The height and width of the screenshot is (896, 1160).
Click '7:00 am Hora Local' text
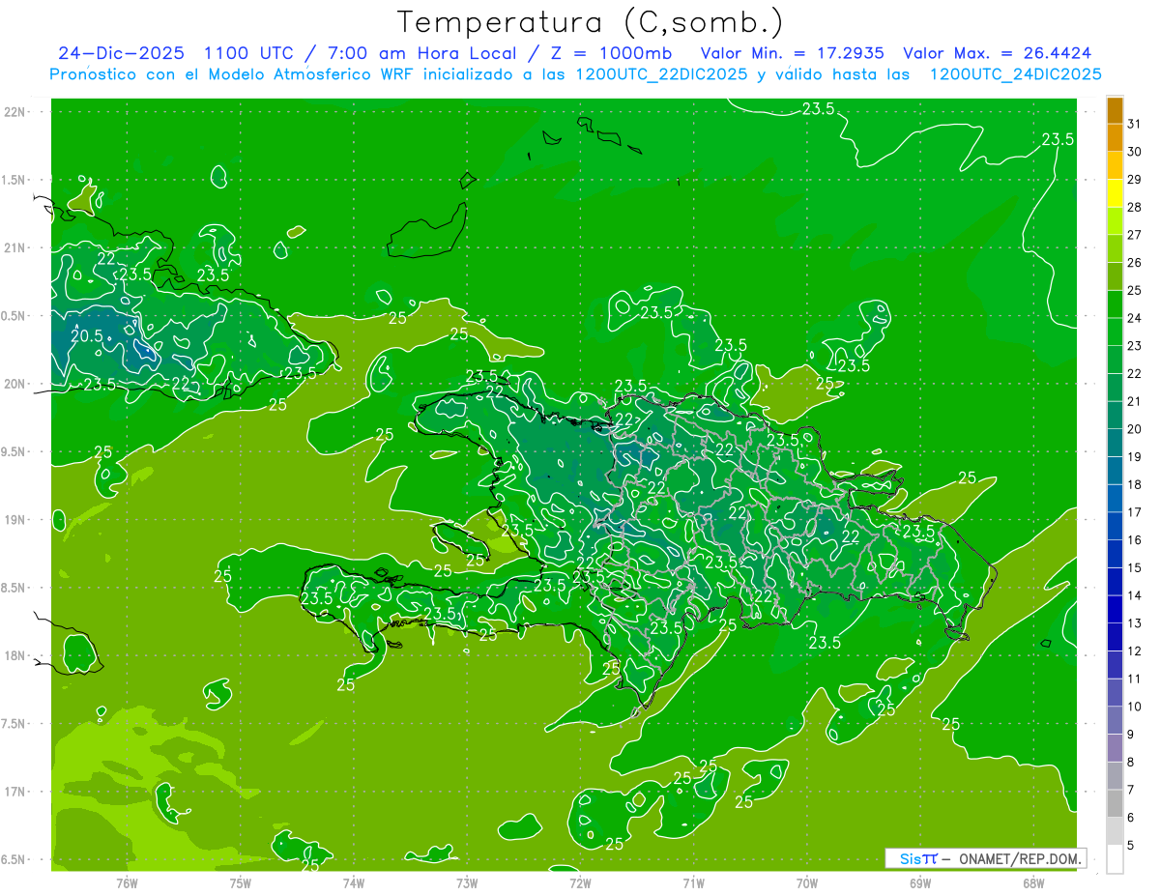(x=423, y=53)
